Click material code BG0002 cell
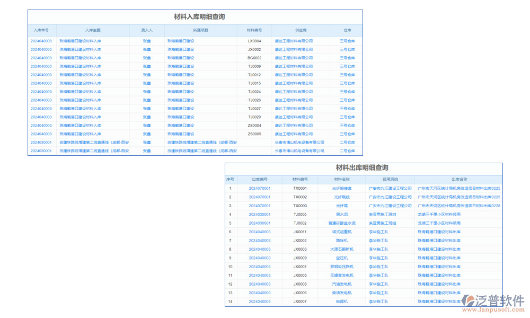This screenshot has width=530, height=318. point(254,58)
